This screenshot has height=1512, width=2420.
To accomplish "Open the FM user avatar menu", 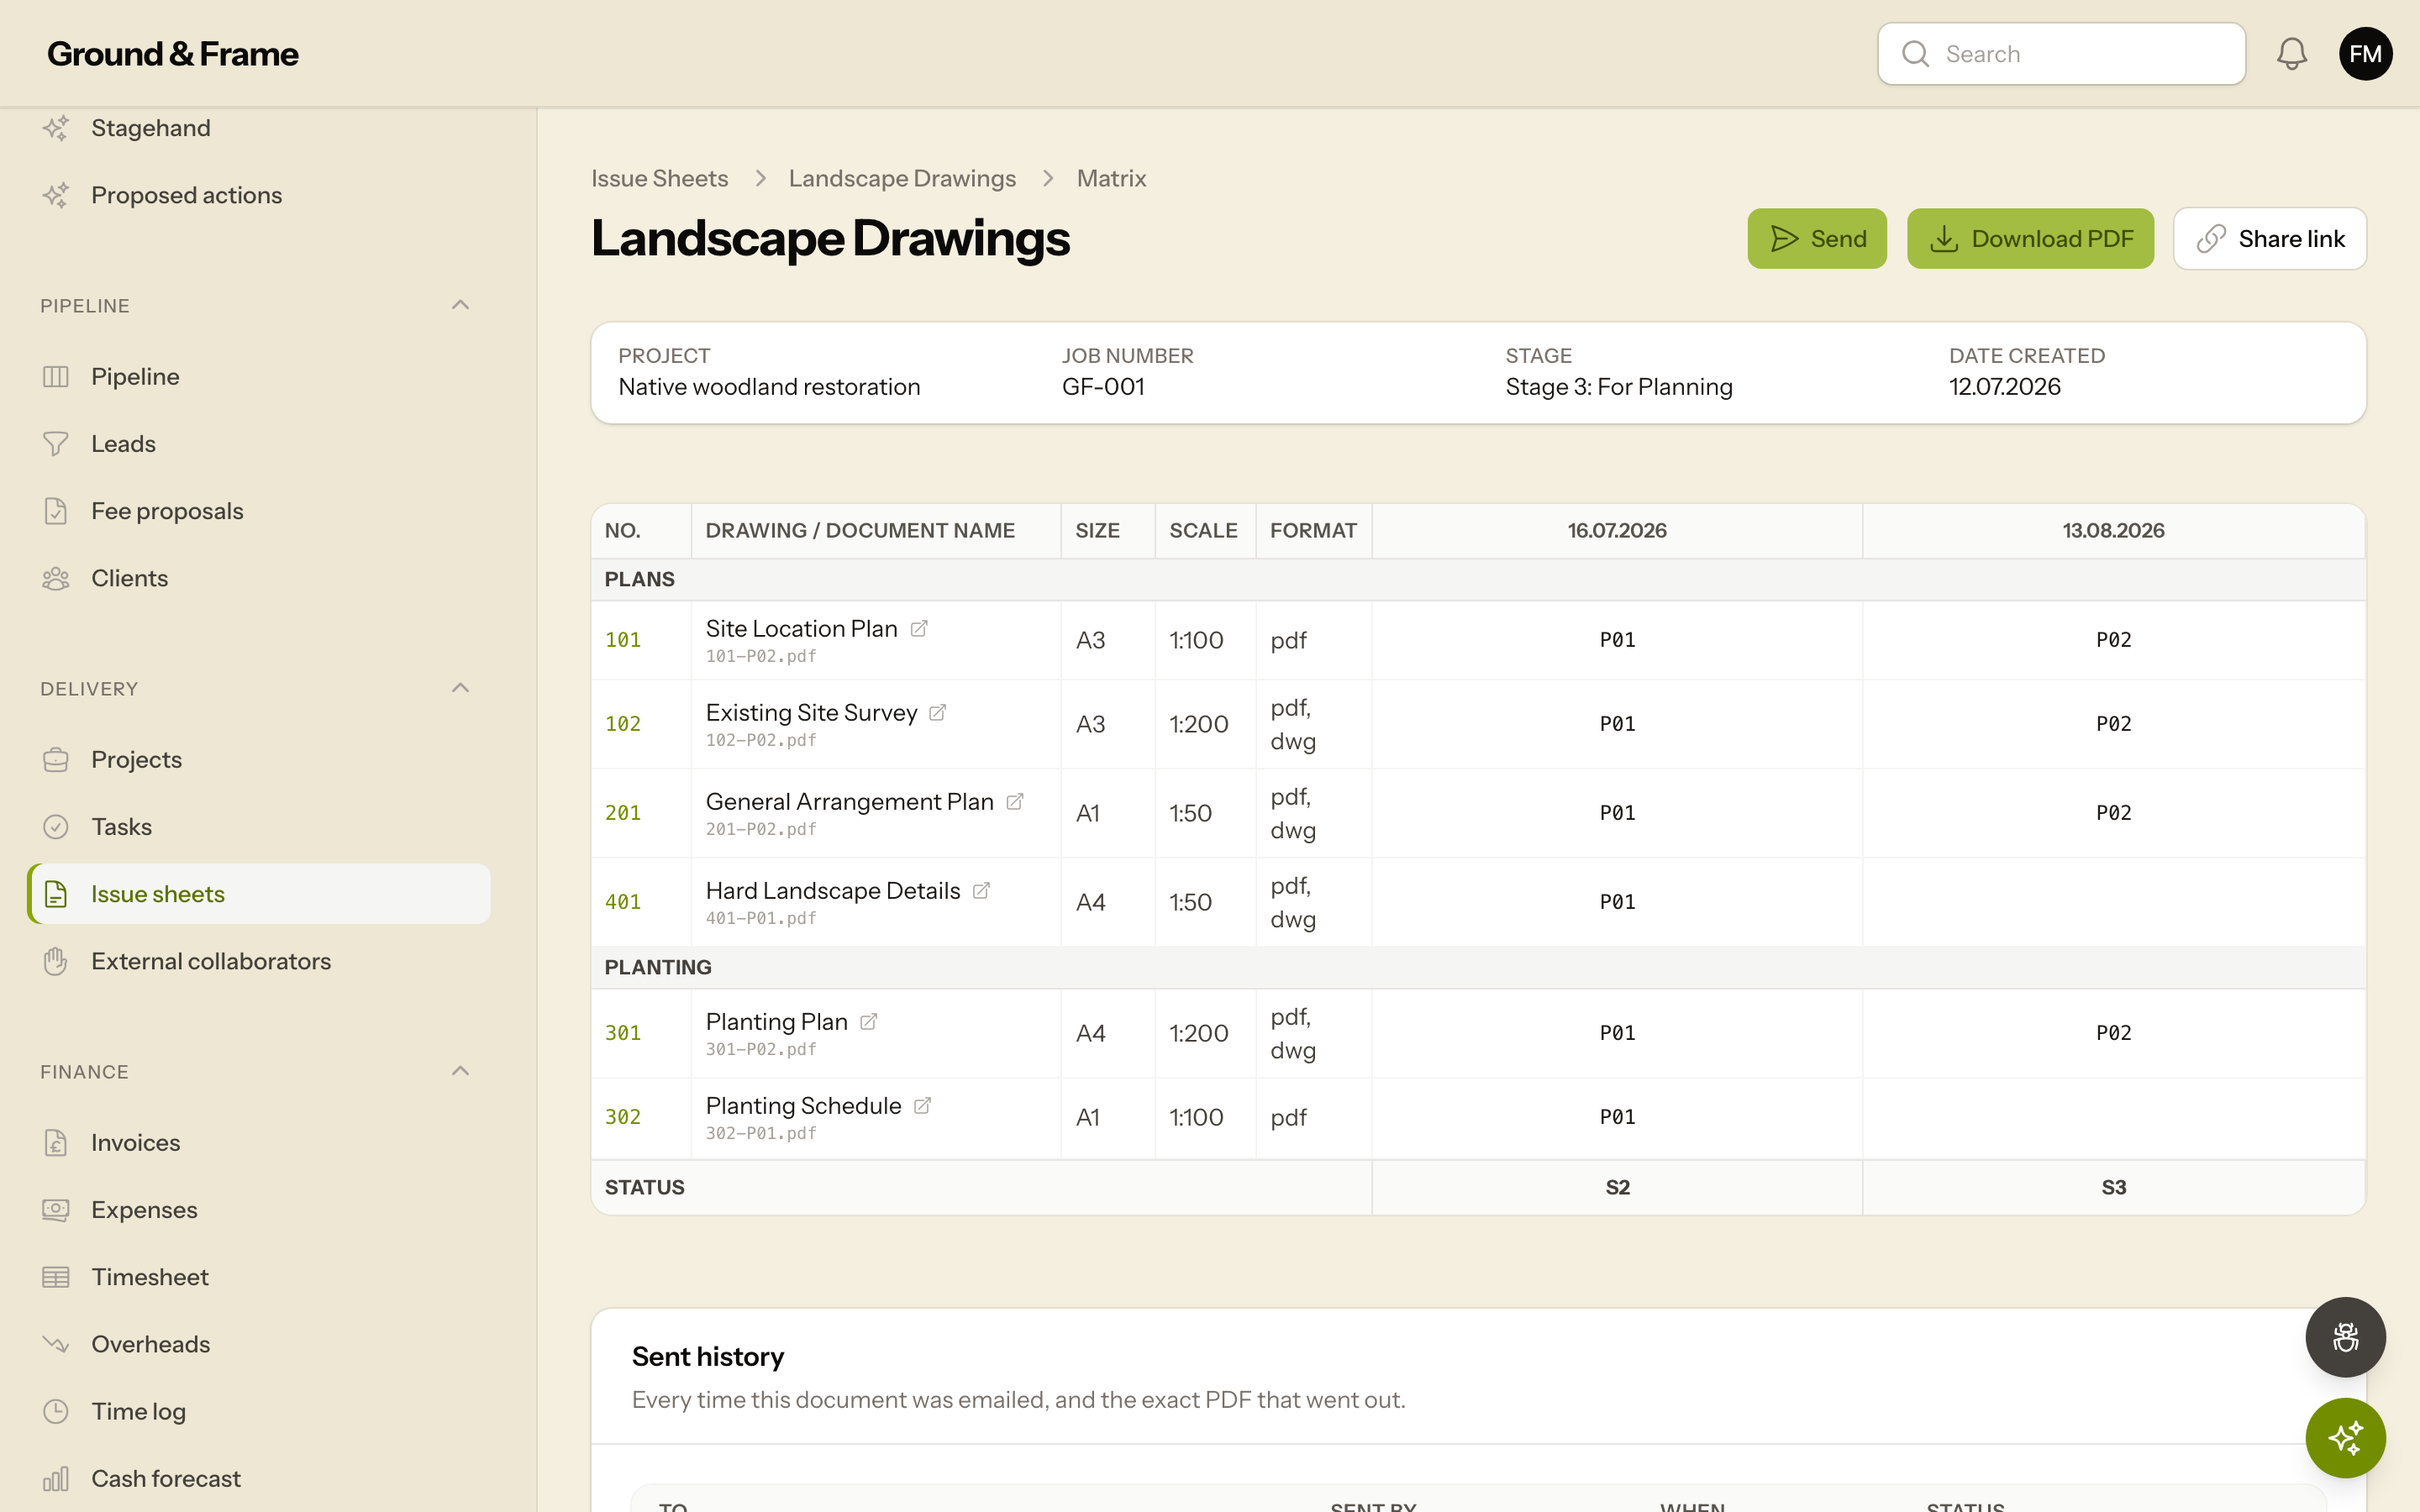I will click(x=2365, y=54).
